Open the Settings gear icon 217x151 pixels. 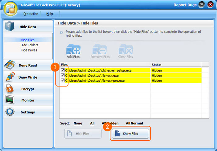point(10,112)
